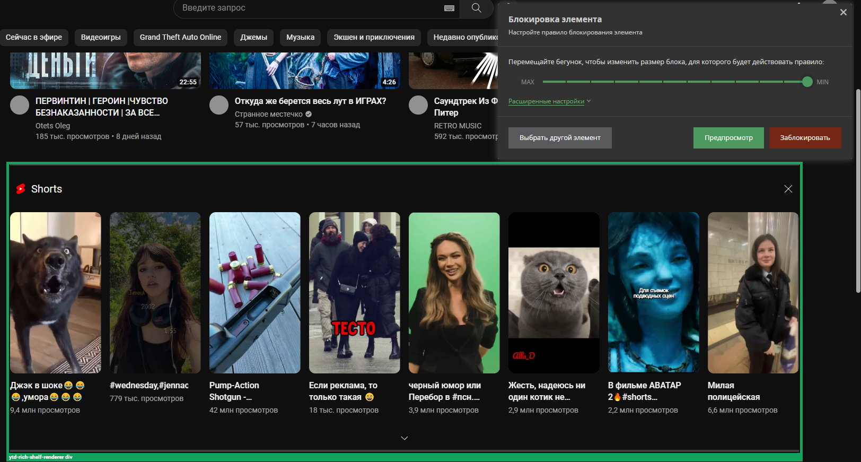Open the #wednesday Short thumbnail
Image resolution: width=861 pixels, height=462 pixels.
pyautogui.click(x=155, y=293)
